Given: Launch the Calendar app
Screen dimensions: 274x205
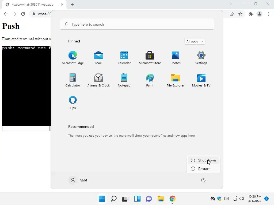Looking at the screenshot, I should pos(124,58).
